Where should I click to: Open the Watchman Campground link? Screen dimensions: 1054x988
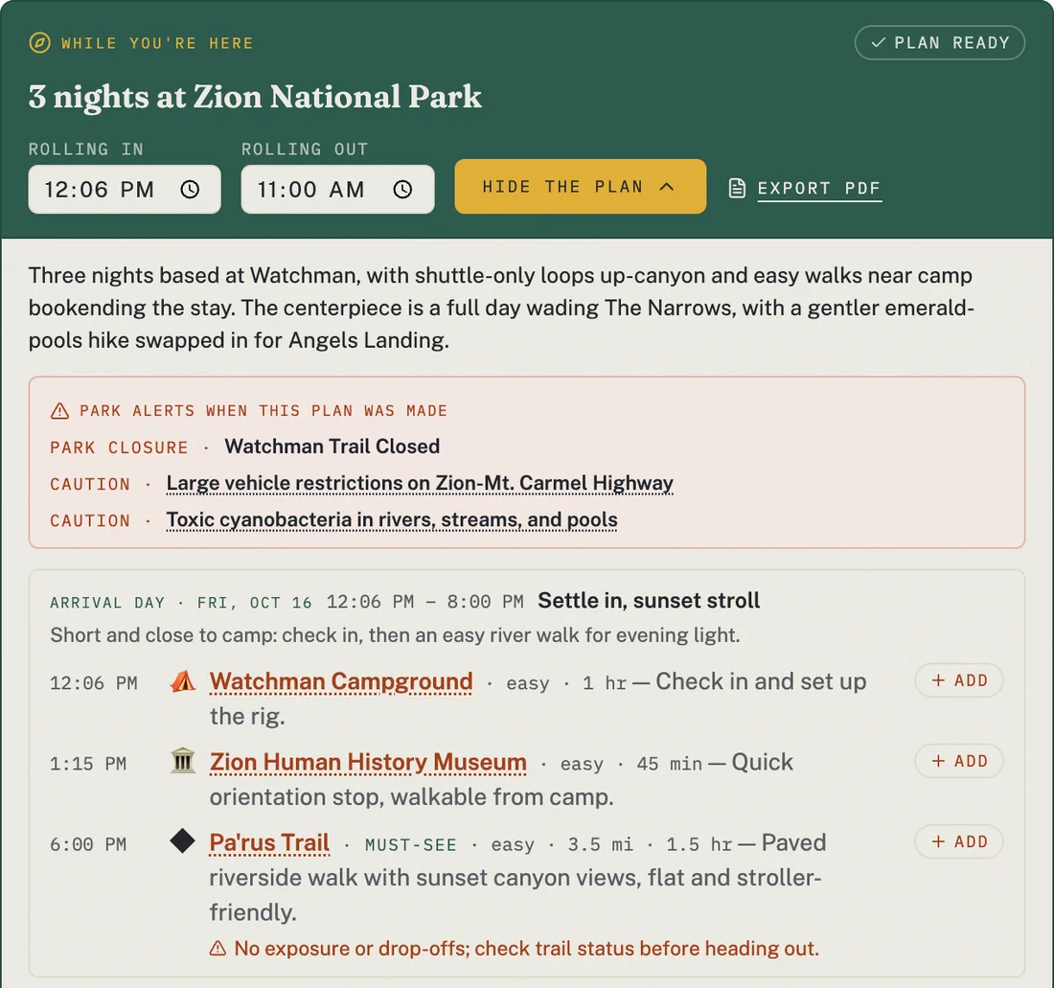341,681
